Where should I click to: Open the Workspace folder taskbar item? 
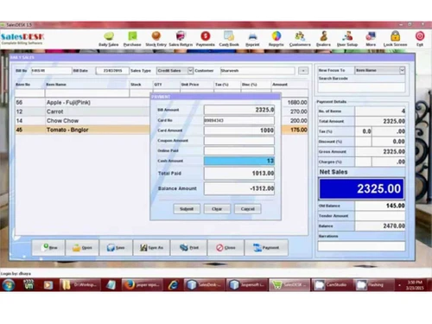click(80, 285)
